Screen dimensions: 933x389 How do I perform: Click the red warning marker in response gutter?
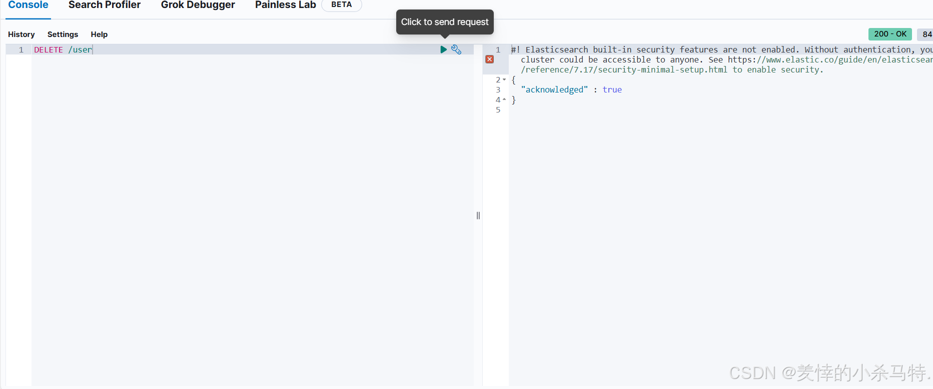pyautogui.click(x=490, y=59)
